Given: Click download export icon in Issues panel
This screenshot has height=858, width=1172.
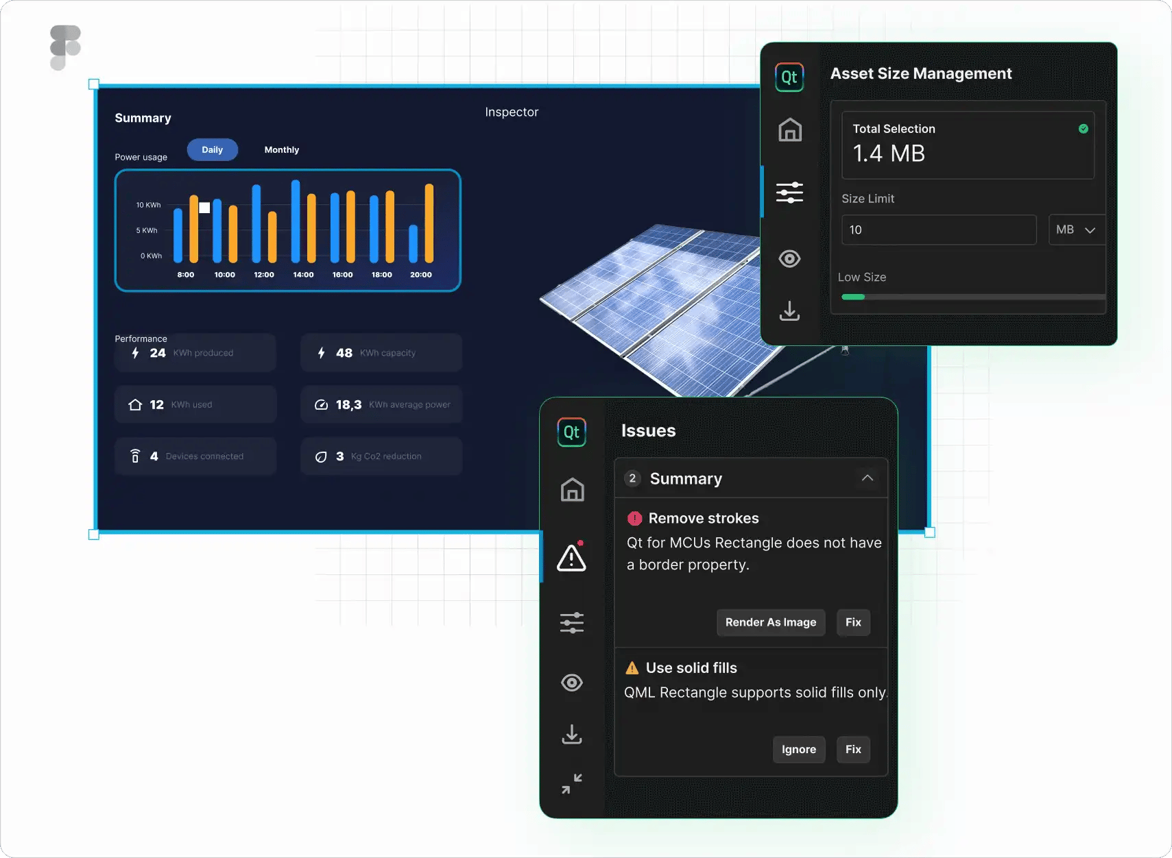Looking at the screenshot, I should (x=572, y=734).
